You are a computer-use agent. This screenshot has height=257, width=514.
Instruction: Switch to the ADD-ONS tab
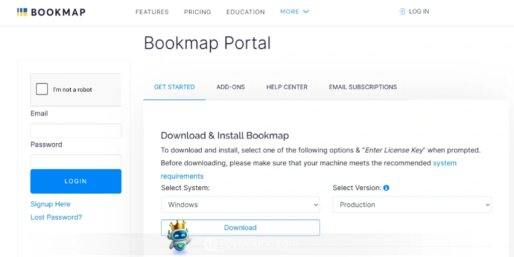coord(231,87)
